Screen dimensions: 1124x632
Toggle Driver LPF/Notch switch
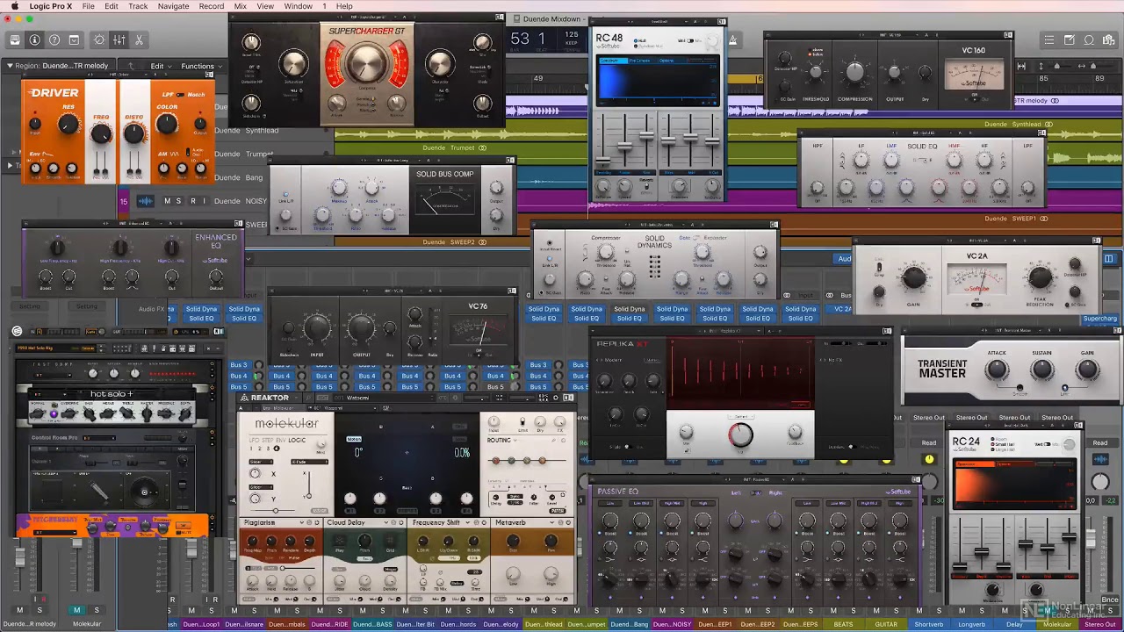(178, 94)
